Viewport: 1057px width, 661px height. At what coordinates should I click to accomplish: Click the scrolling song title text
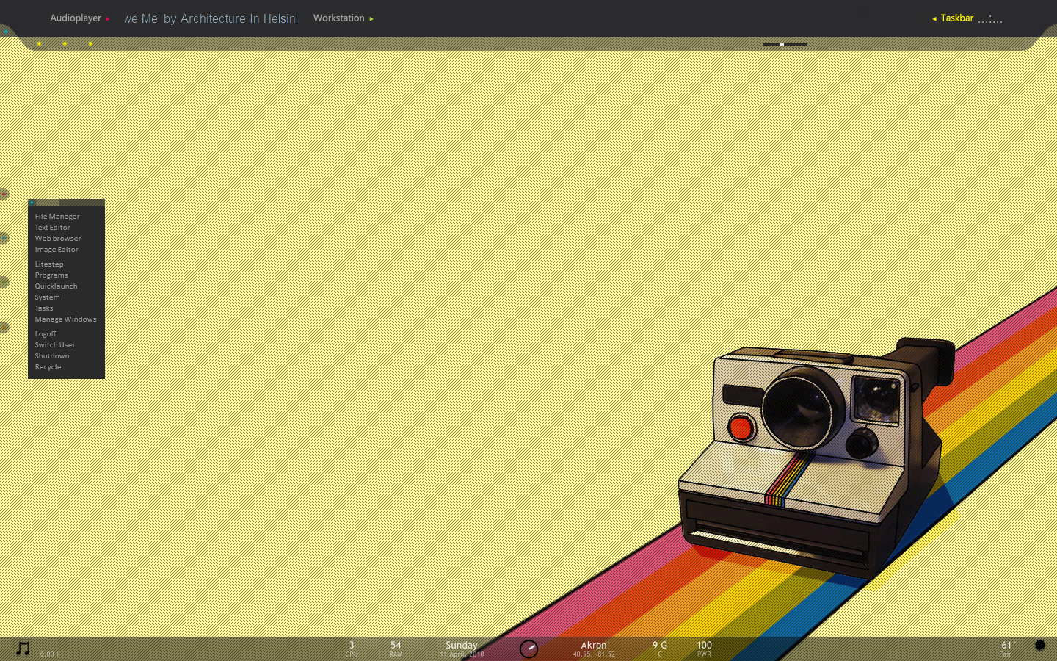211,18
